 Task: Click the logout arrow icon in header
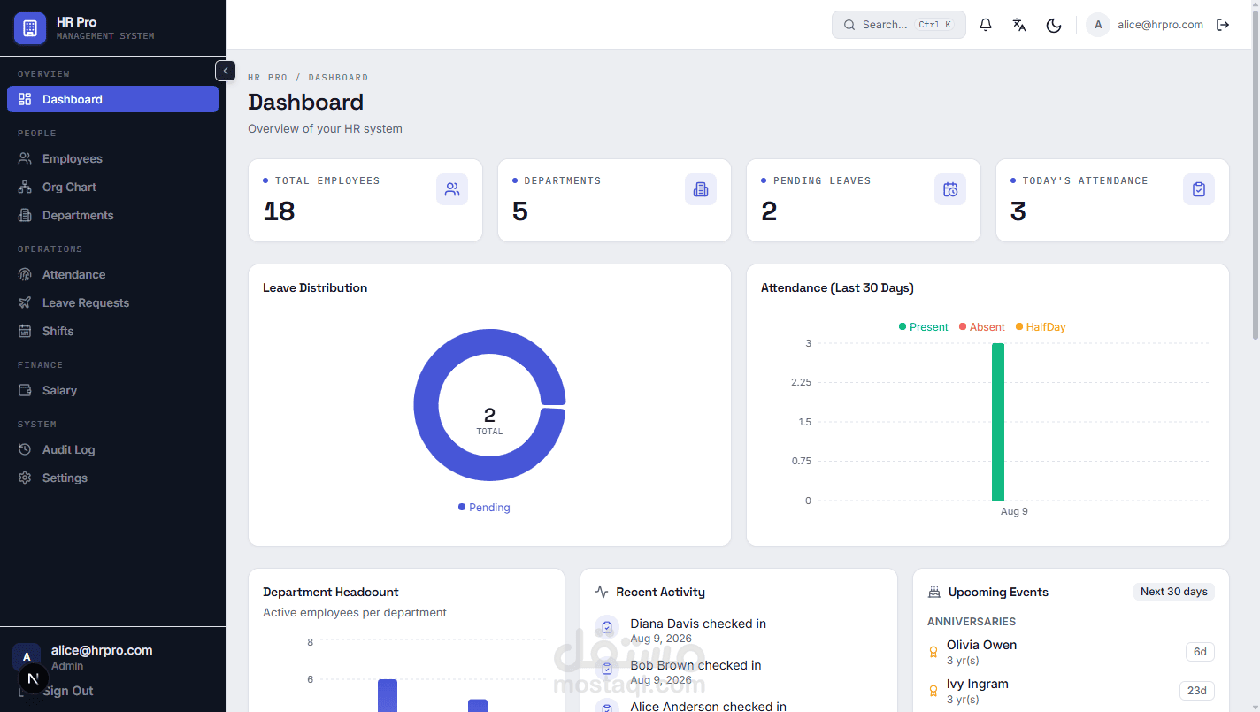1223,25
